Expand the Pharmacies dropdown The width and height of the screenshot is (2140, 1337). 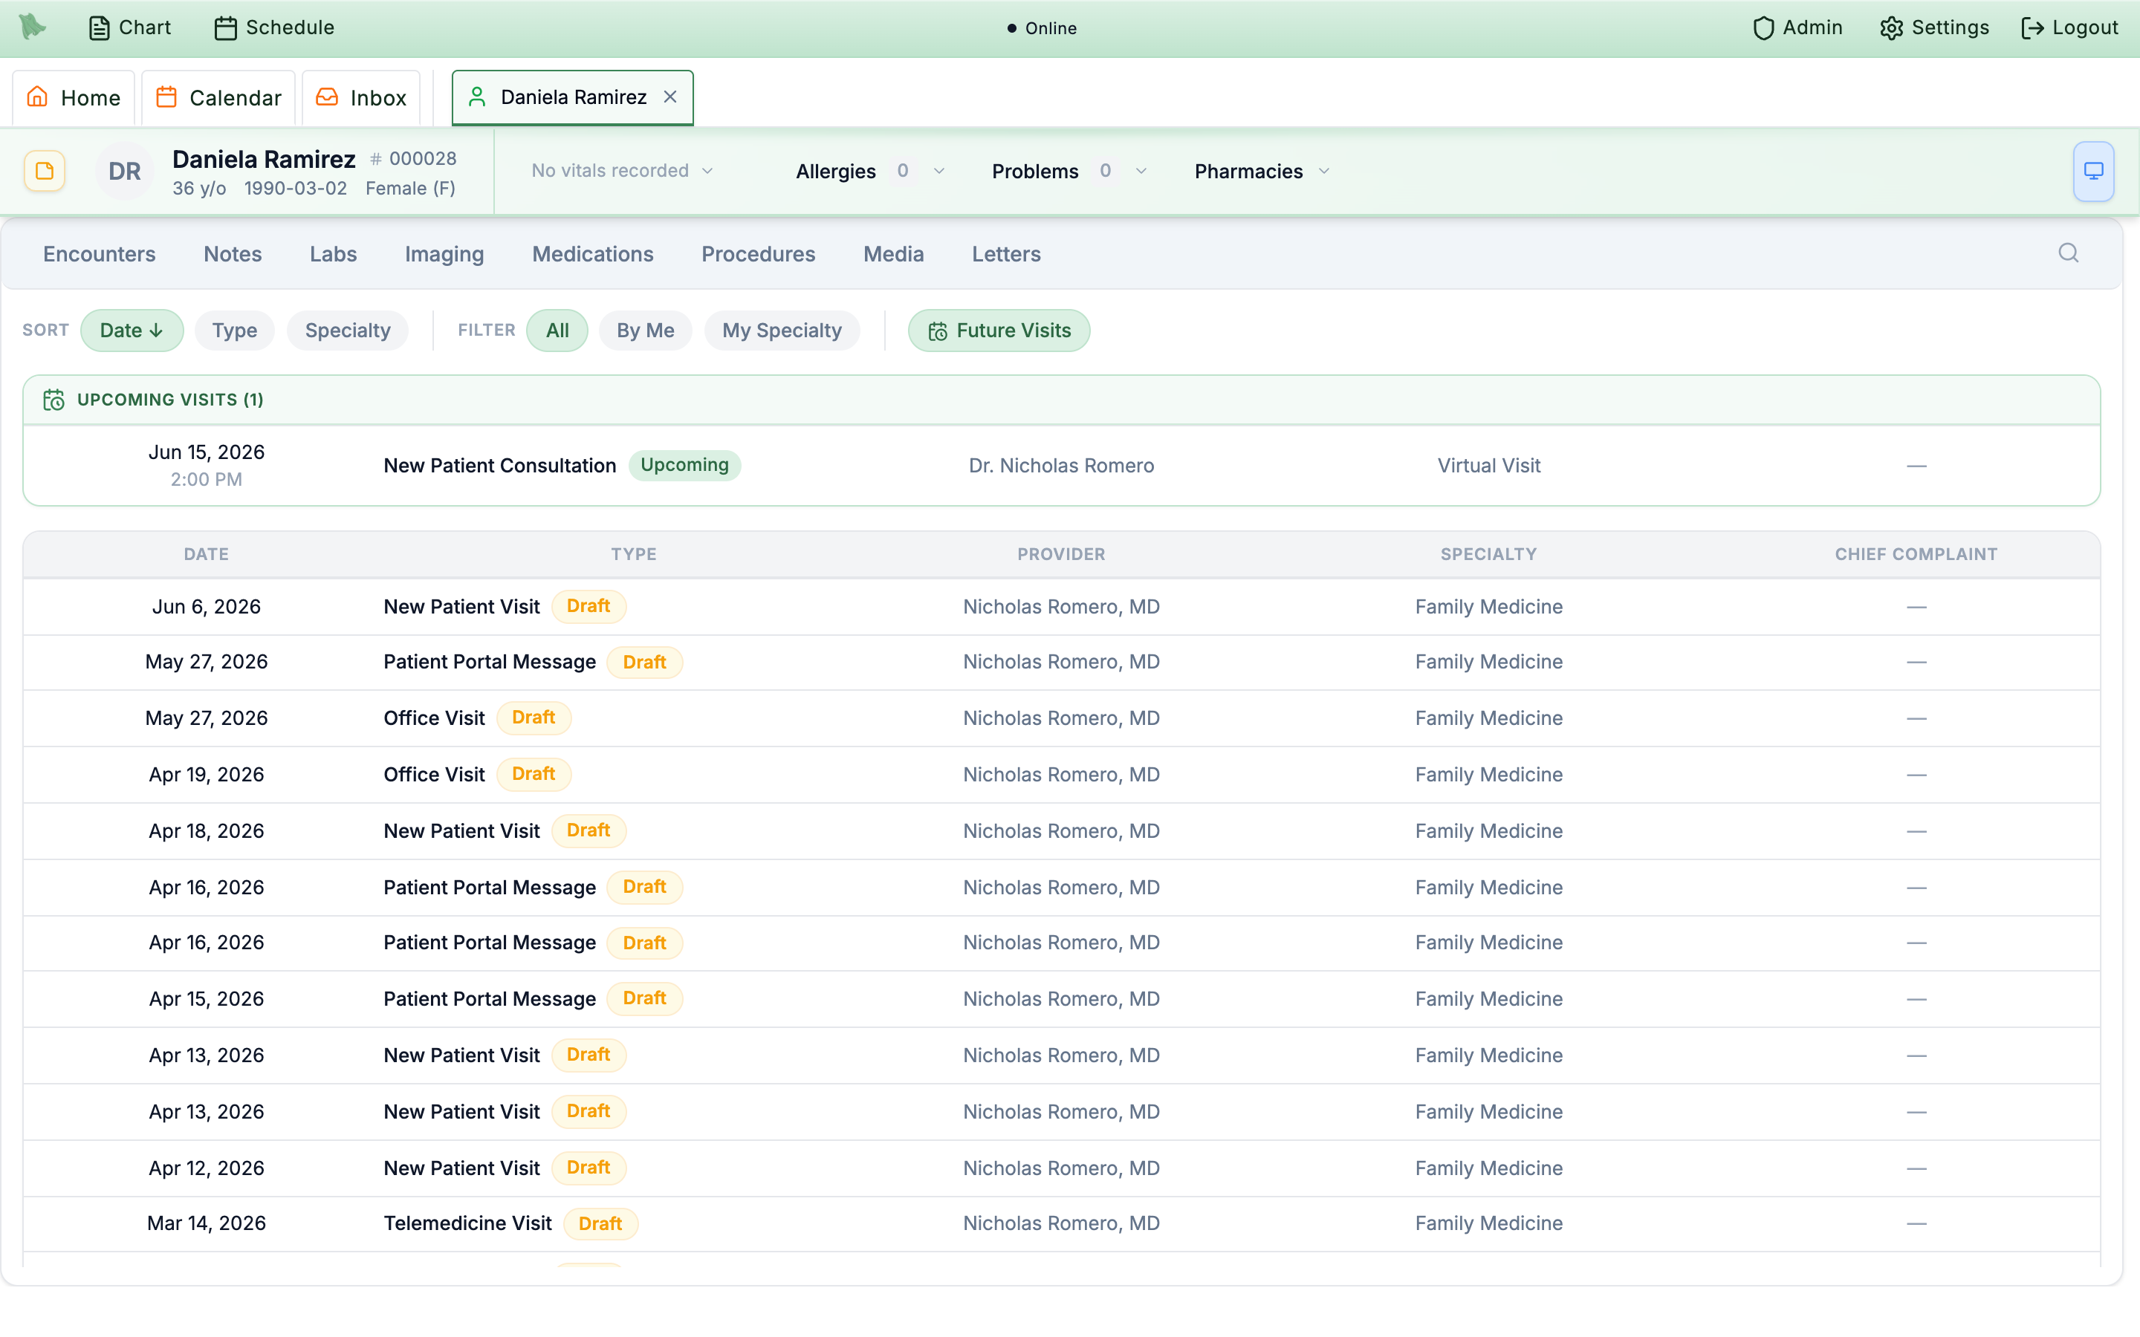1262,171
